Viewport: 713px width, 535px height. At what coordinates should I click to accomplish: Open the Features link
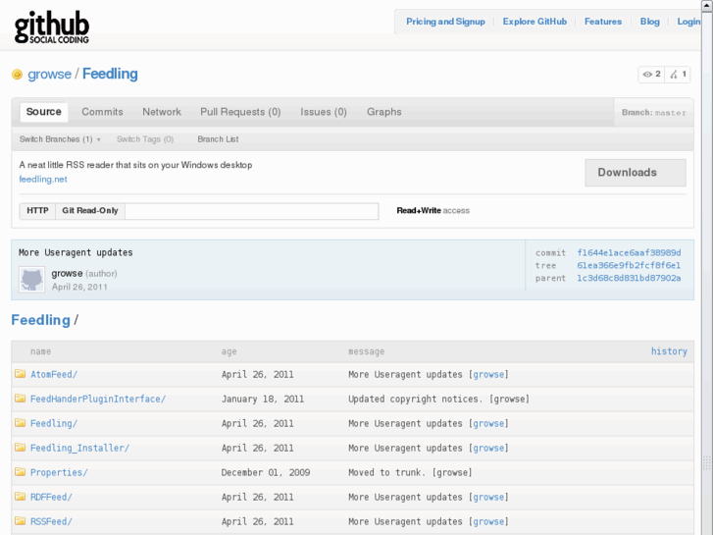point(603,22)
